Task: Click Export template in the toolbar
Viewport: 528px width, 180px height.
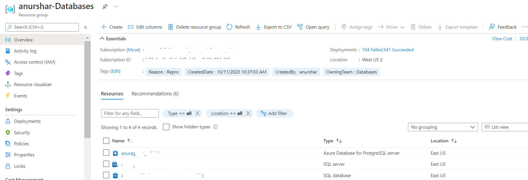Action: click(x=458, y=27)
